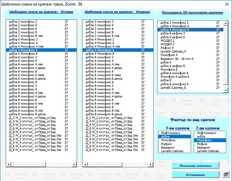232x181 pixels.
Task: Choose 'Минификс 4 дибла 6' in recent list
Action: pos(190,77)
